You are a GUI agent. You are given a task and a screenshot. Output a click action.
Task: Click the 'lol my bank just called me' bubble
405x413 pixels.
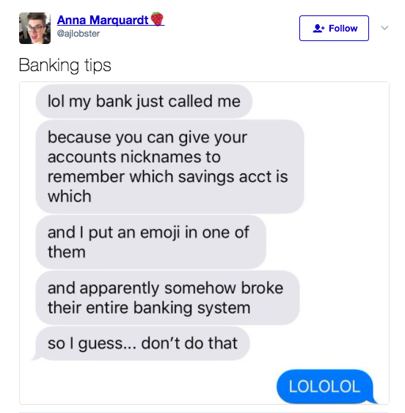(x=144, y=101)
